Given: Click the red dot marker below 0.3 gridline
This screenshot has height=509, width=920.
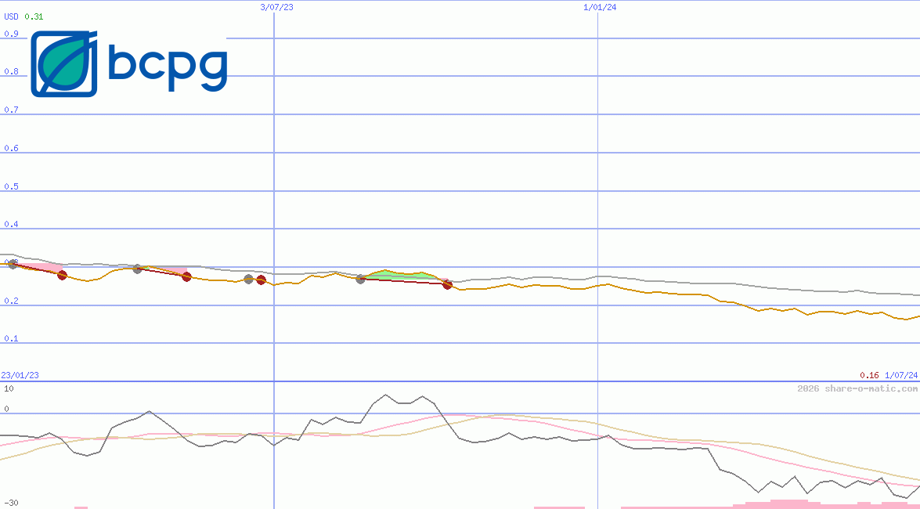Looking at the screenshot, I should click(186, 278).
